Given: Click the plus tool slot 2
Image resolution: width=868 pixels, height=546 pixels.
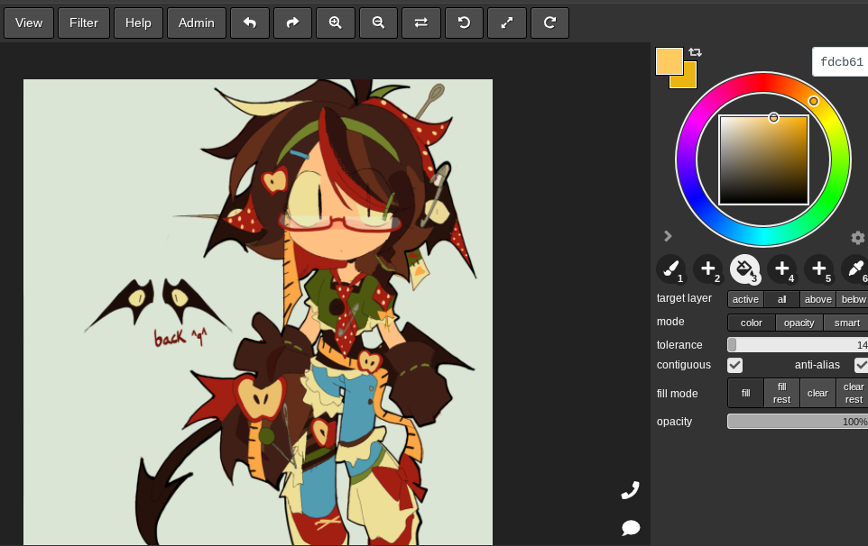Looking at the screenshot, I should coord(708,269).
